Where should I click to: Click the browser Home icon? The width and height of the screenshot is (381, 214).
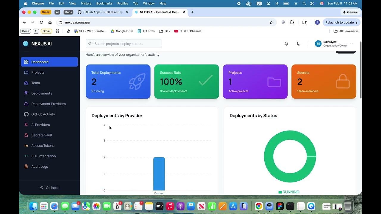(50, 22)
